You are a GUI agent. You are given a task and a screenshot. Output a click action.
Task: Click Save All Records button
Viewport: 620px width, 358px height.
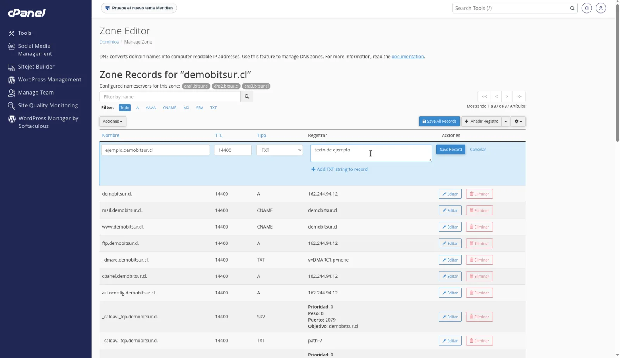(439, 121)
